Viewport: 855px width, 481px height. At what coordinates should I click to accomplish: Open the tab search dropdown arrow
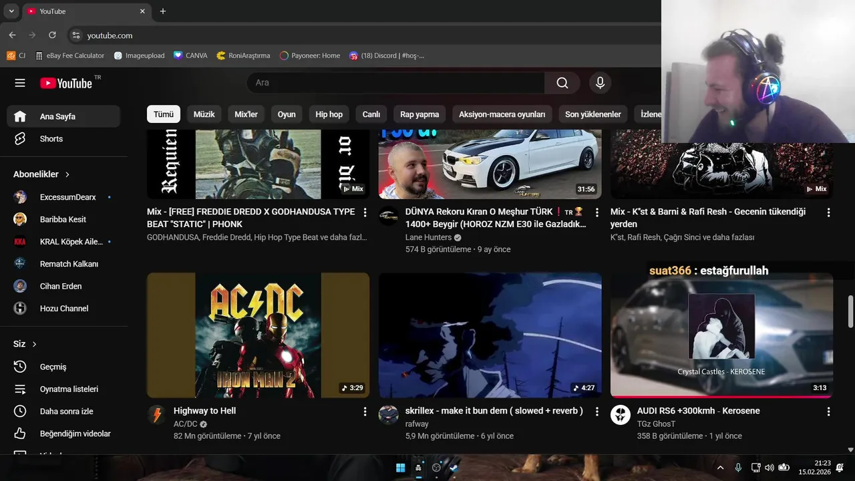coord(11,11)
